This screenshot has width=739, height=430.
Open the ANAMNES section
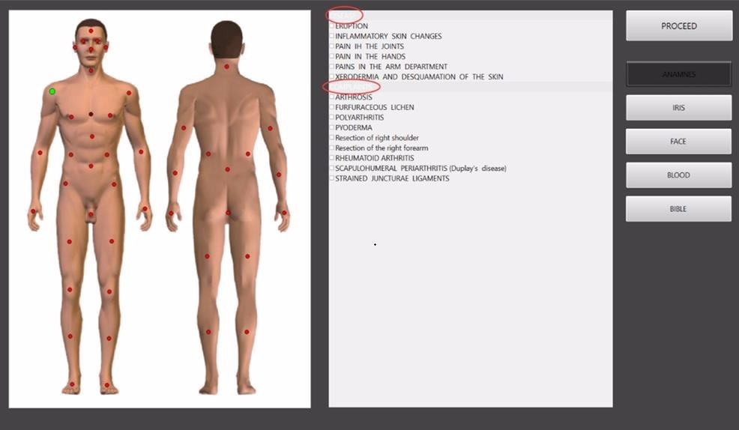click(679, 74)
